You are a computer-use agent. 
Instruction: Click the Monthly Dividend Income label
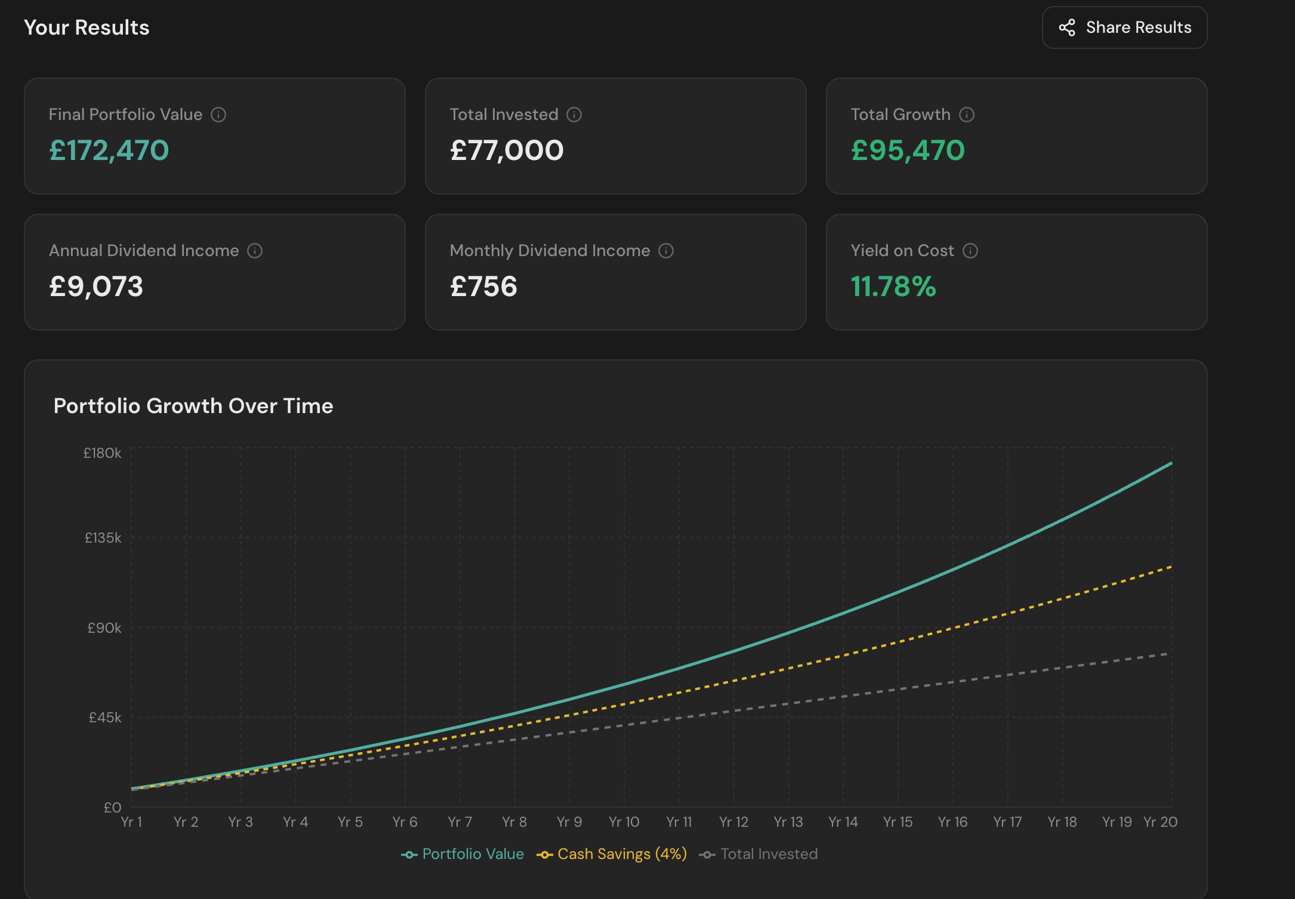(x=550, y=251)
